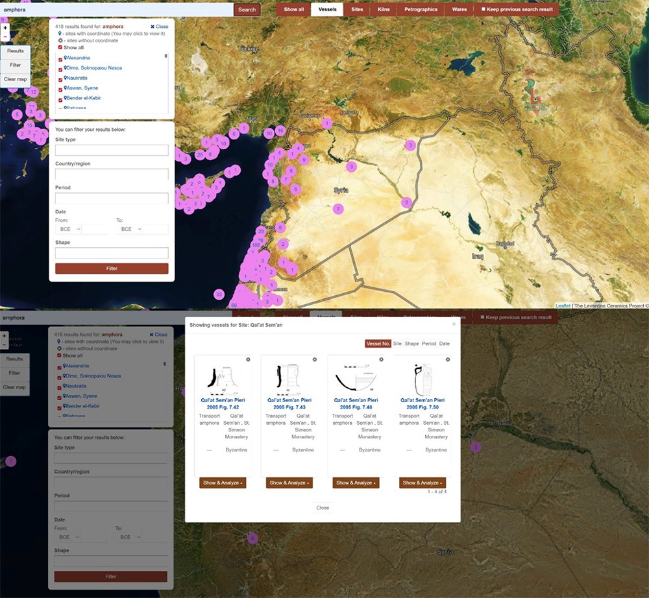This screenshot has width=649, height=598.
Task: Open Qal'at Sem'an Pieri 2005 Fig. 7.48 link
Action: 356,403
